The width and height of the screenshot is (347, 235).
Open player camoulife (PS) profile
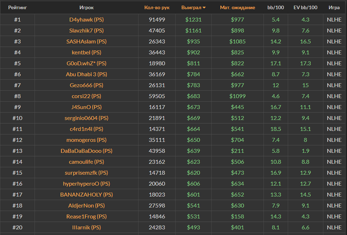(87, 162)
